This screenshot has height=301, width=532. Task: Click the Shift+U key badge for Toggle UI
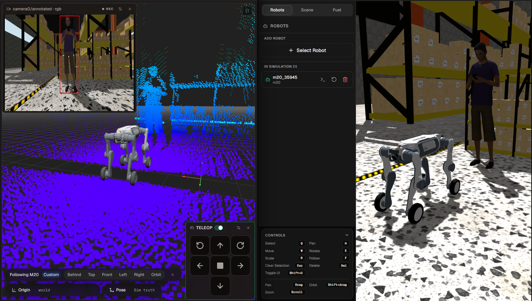(296, 273)
